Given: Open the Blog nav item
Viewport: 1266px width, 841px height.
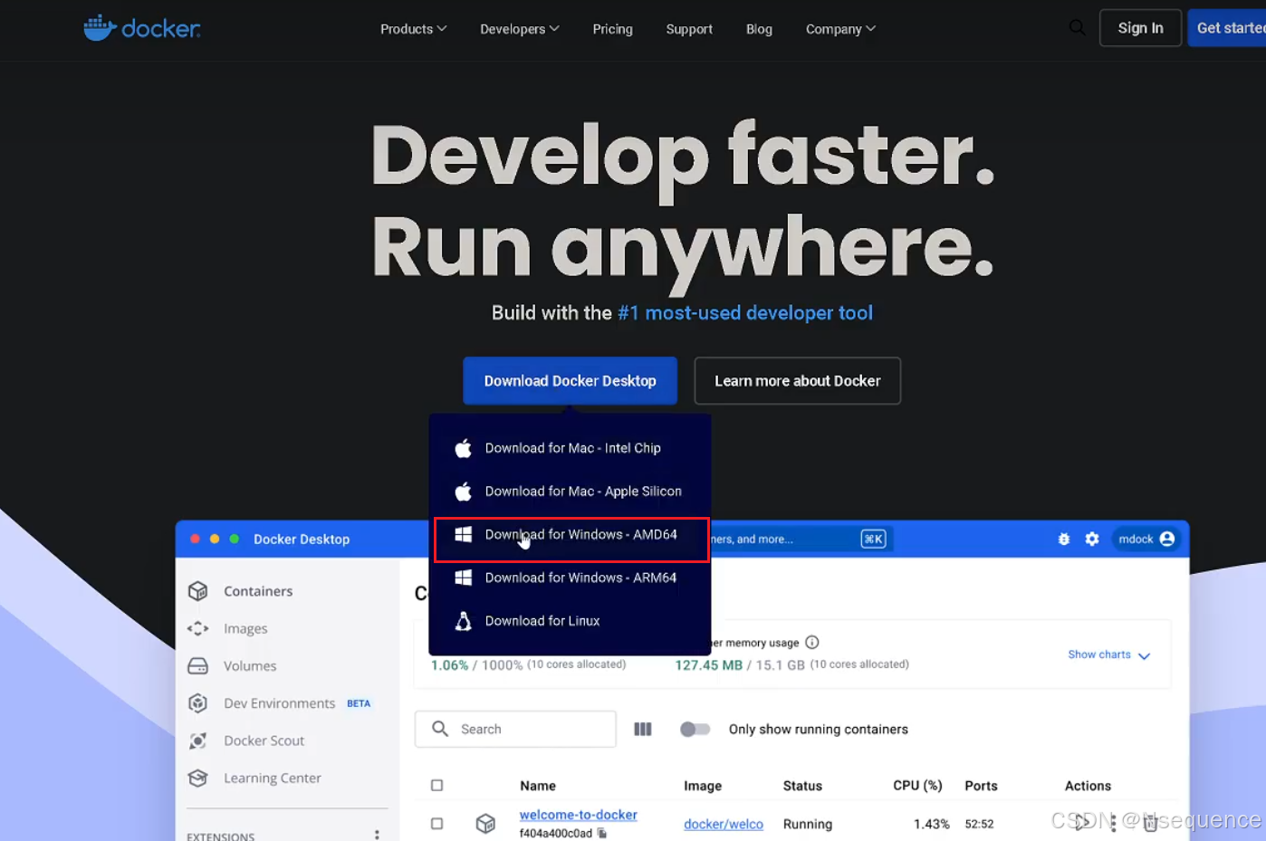Looking at the screenshot, I should coord(759,29).
